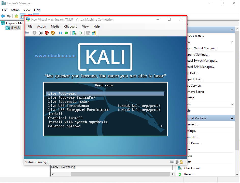Click Shut Down in Virtual Machine actions
Image resolution: width=240 pixels, height=183 pixels.
pos(194,143)
